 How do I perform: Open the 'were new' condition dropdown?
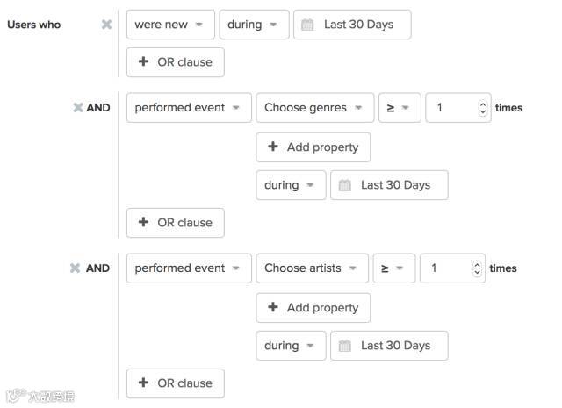tap(169, 25)
